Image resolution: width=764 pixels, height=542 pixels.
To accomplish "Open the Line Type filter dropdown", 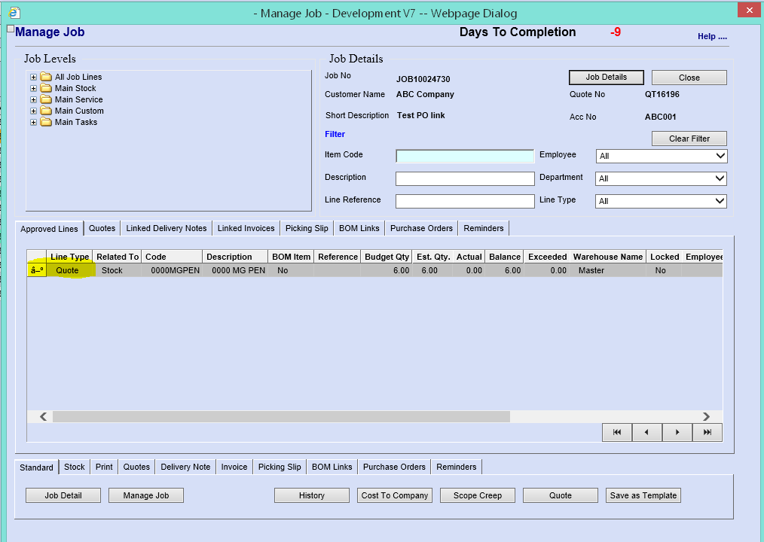I will click(x=661, y=201).
